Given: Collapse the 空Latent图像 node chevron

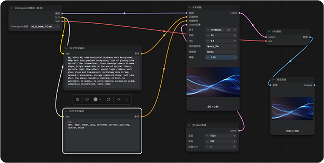Looking at the screenshot, I should click(x=189, y=125).
